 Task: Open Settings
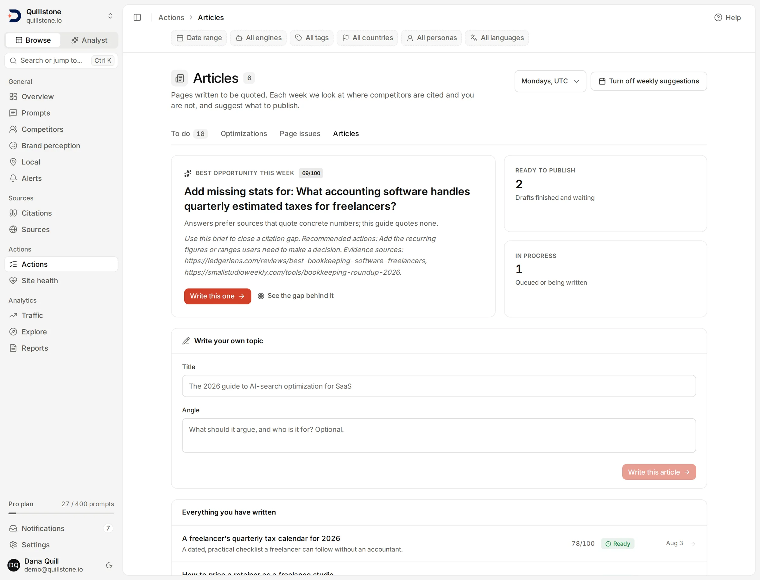[61, 545]
